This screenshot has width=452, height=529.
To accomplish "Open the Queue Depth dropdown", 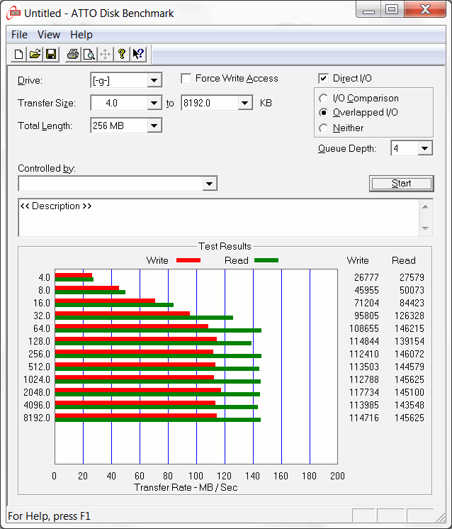I will [424, 148].
